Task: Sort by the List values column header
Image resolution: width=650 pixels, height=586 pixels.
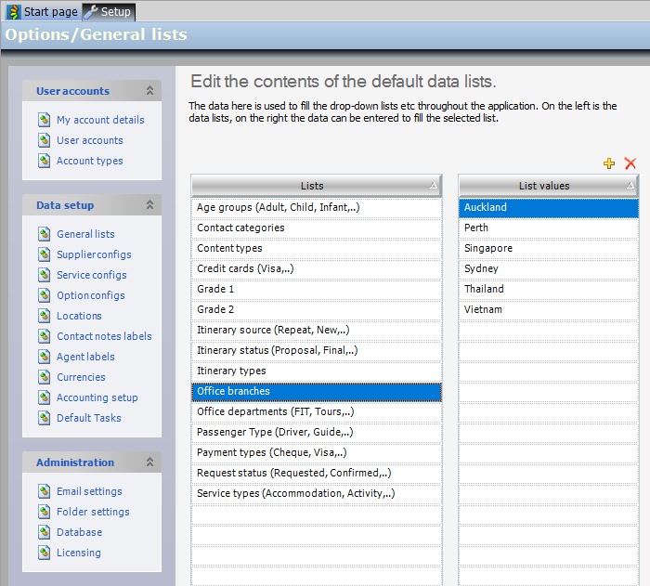Action: click(544, 186)
